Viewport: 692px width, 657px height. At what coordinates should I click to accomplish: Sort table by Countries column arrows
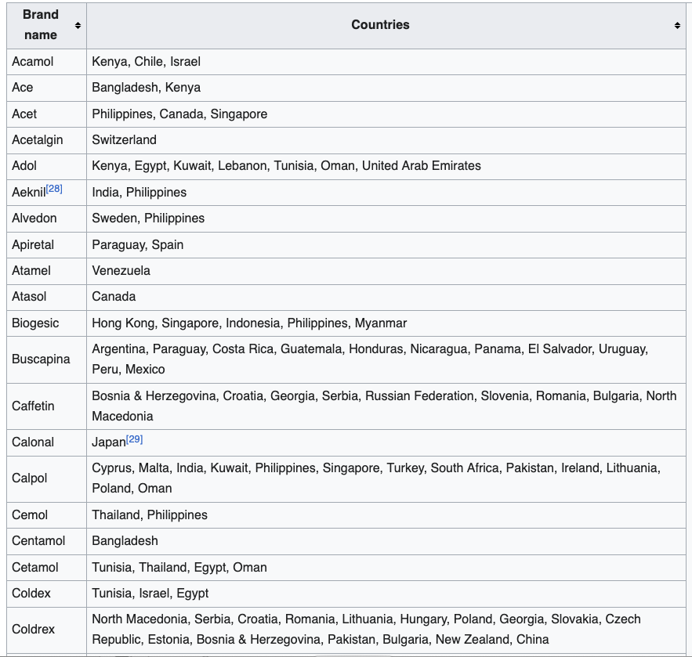(677, 26)
